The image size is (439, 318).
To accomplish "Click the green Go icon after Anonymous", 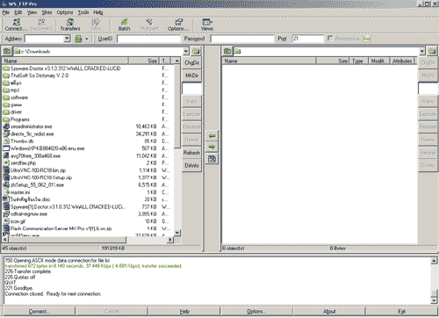I will pyautogui.click(x=367, y=39).
